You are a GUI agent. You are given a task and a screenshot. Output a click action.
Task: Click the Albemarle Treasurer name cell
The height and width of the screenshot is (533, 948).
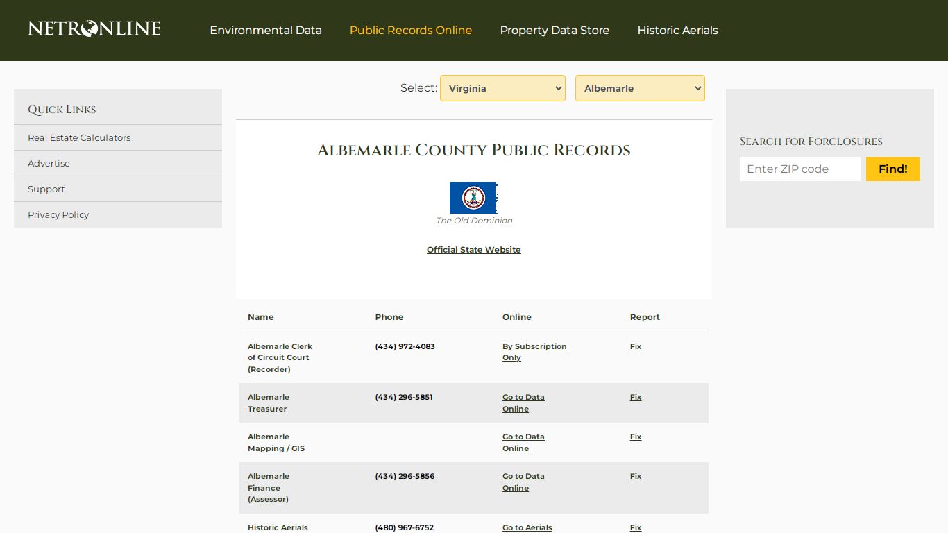coord(269,403)
